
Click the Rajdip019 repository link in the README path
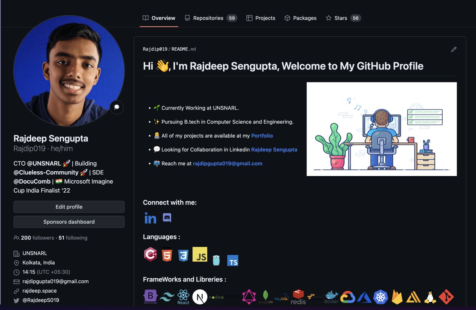(155, 49)
